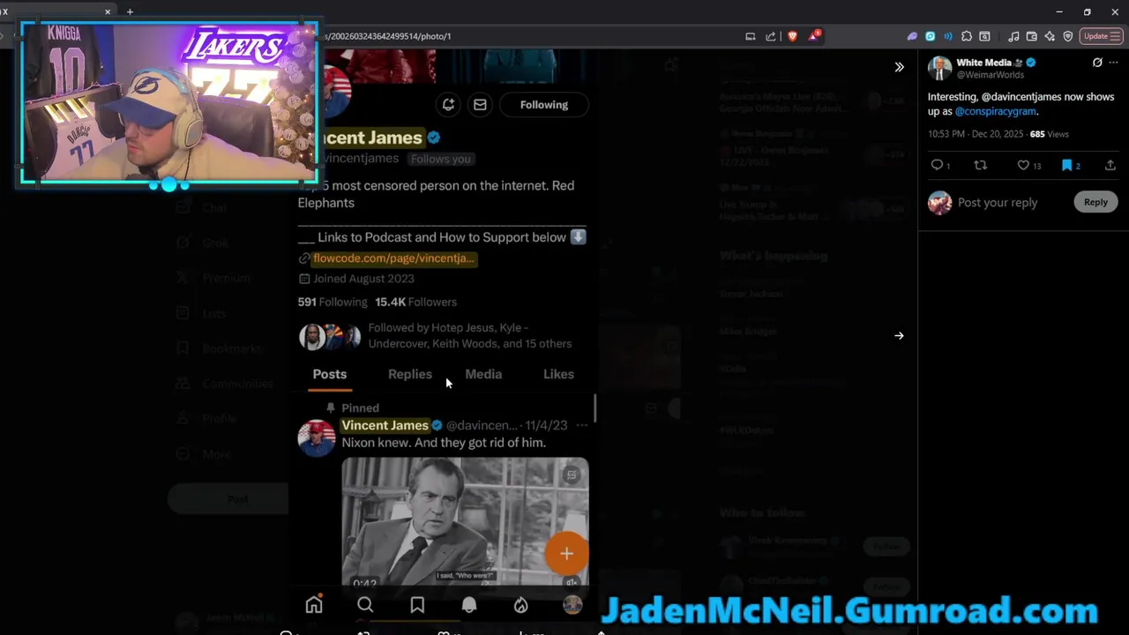The height and width of the screenshot is (635, 1129).
Task: Open the profile avatar in bottom nav
Action: 572,605
